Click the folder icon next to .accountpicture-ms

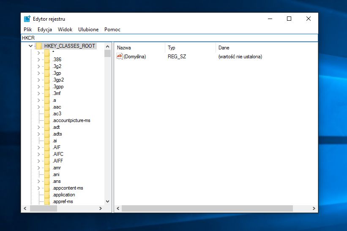47,120
